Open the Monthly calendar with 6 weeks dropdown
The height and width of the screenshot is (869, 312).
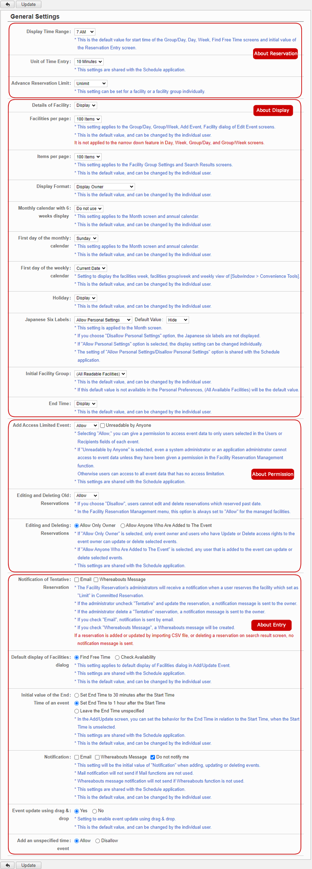point(89,208)
